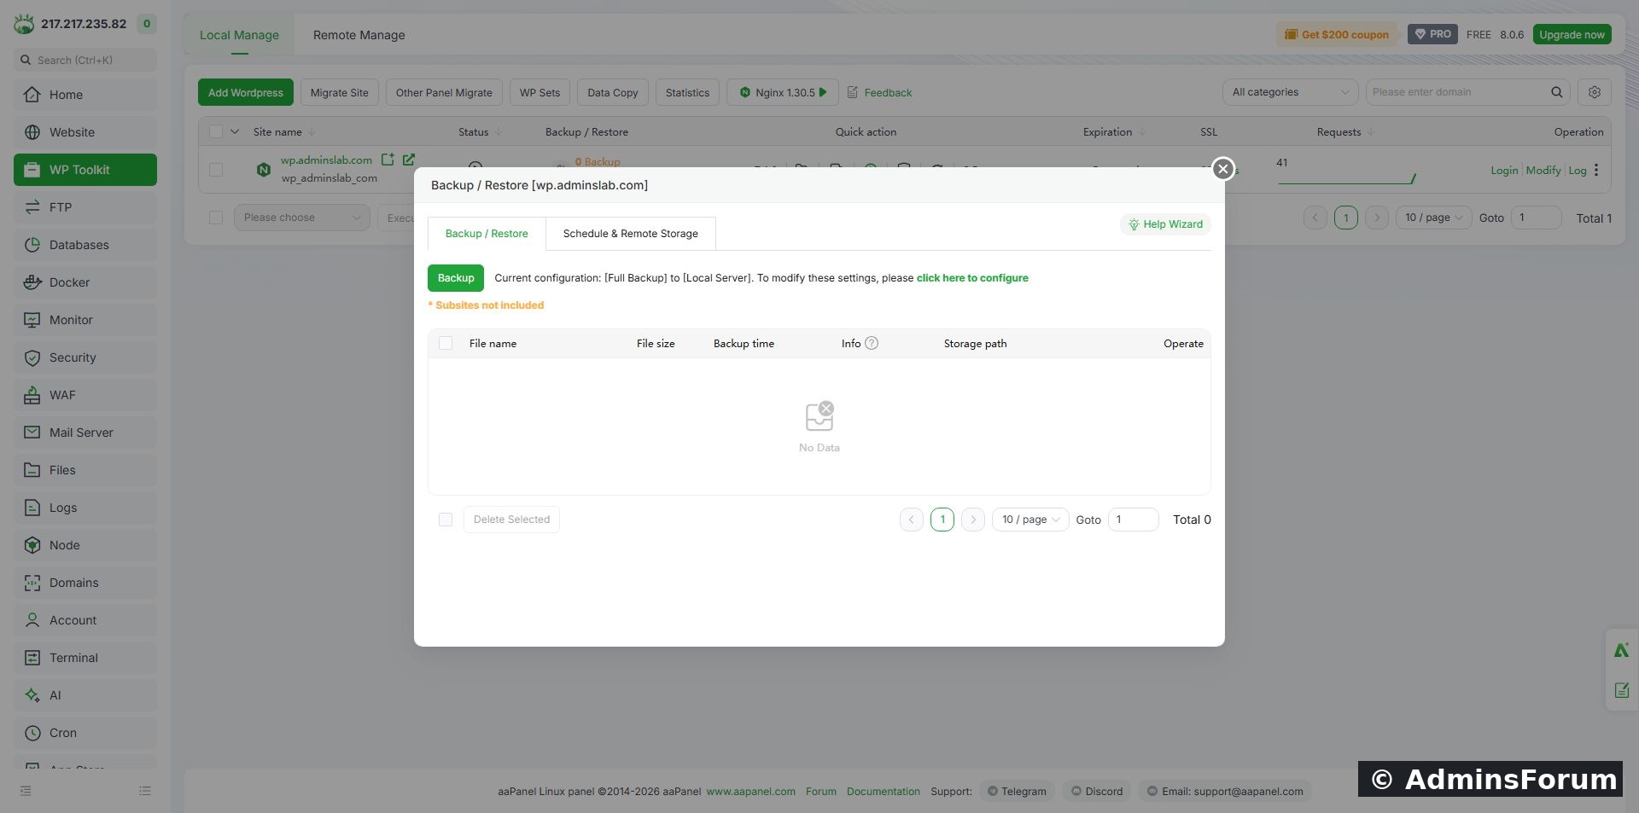Click the Logs icon in sidebar
The width and height of the screenshot is (1639, 813).
32,508
